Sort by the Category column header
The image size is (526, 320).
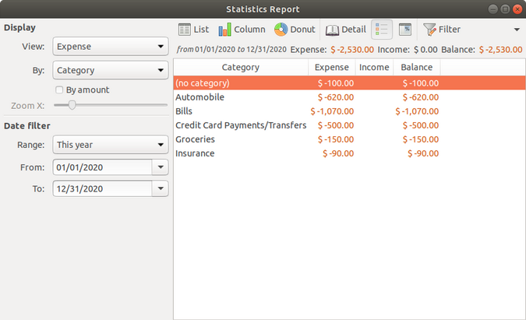tap(240, 68)
